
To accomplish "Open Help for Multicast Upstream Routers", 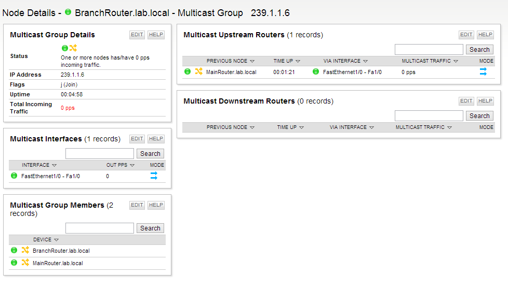I will (x=485, y=35).
